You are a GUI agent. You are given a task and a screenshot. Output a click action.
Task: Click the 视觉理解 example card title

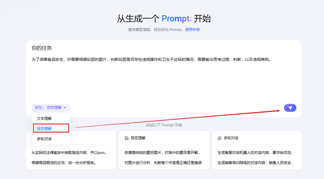138,138
